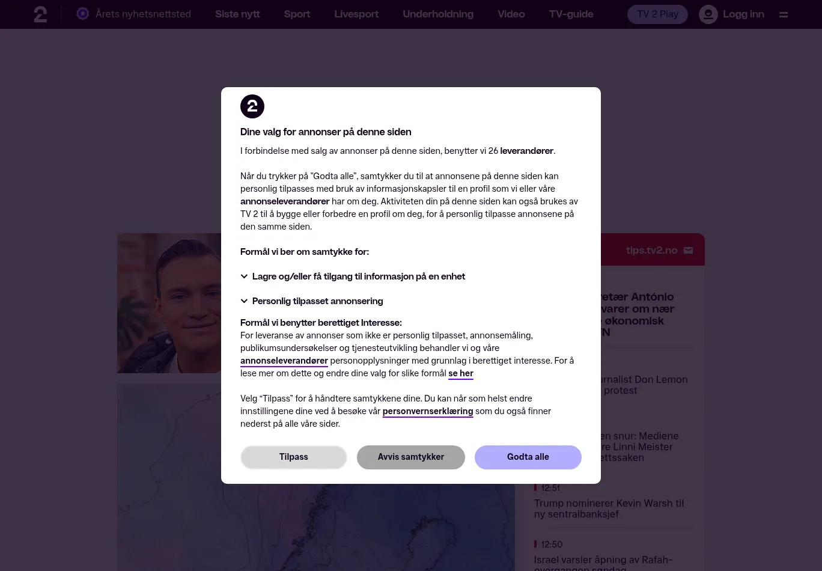The image size is (822, 571).
Task: Click the TV 2 logo in consent dialog
Action: click(252, 106)
